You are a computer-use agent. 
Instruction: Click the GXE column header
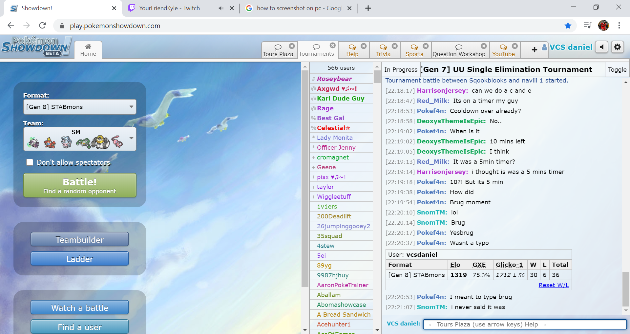click(x=479, y=265)
